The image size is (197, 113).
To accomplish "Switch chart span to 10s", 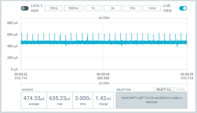I will click(x=132, y=8).
